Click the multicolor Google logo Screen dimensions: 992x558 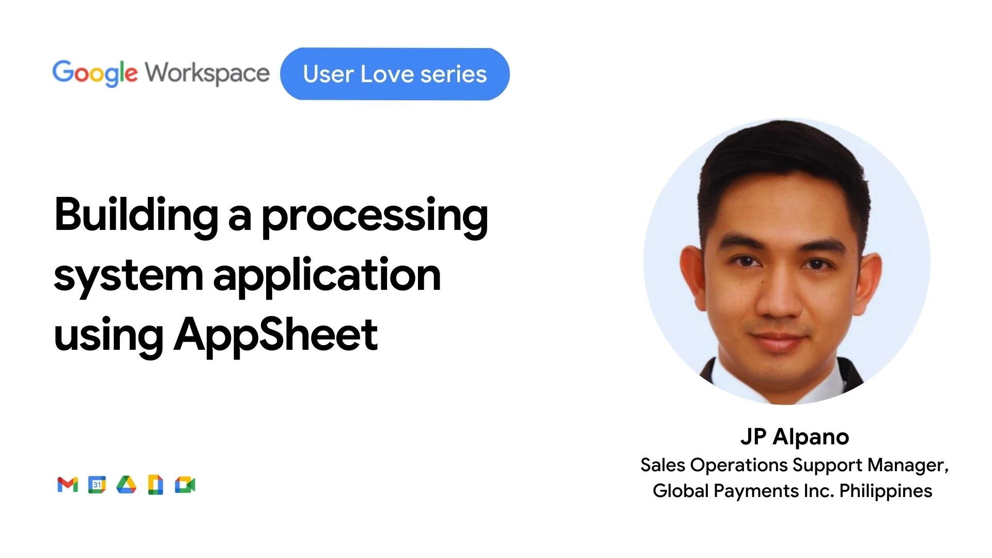click(x=95, y=73)
